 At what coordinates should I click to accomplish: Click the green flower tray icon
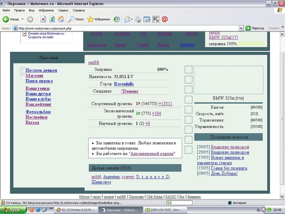coord(269,210)
